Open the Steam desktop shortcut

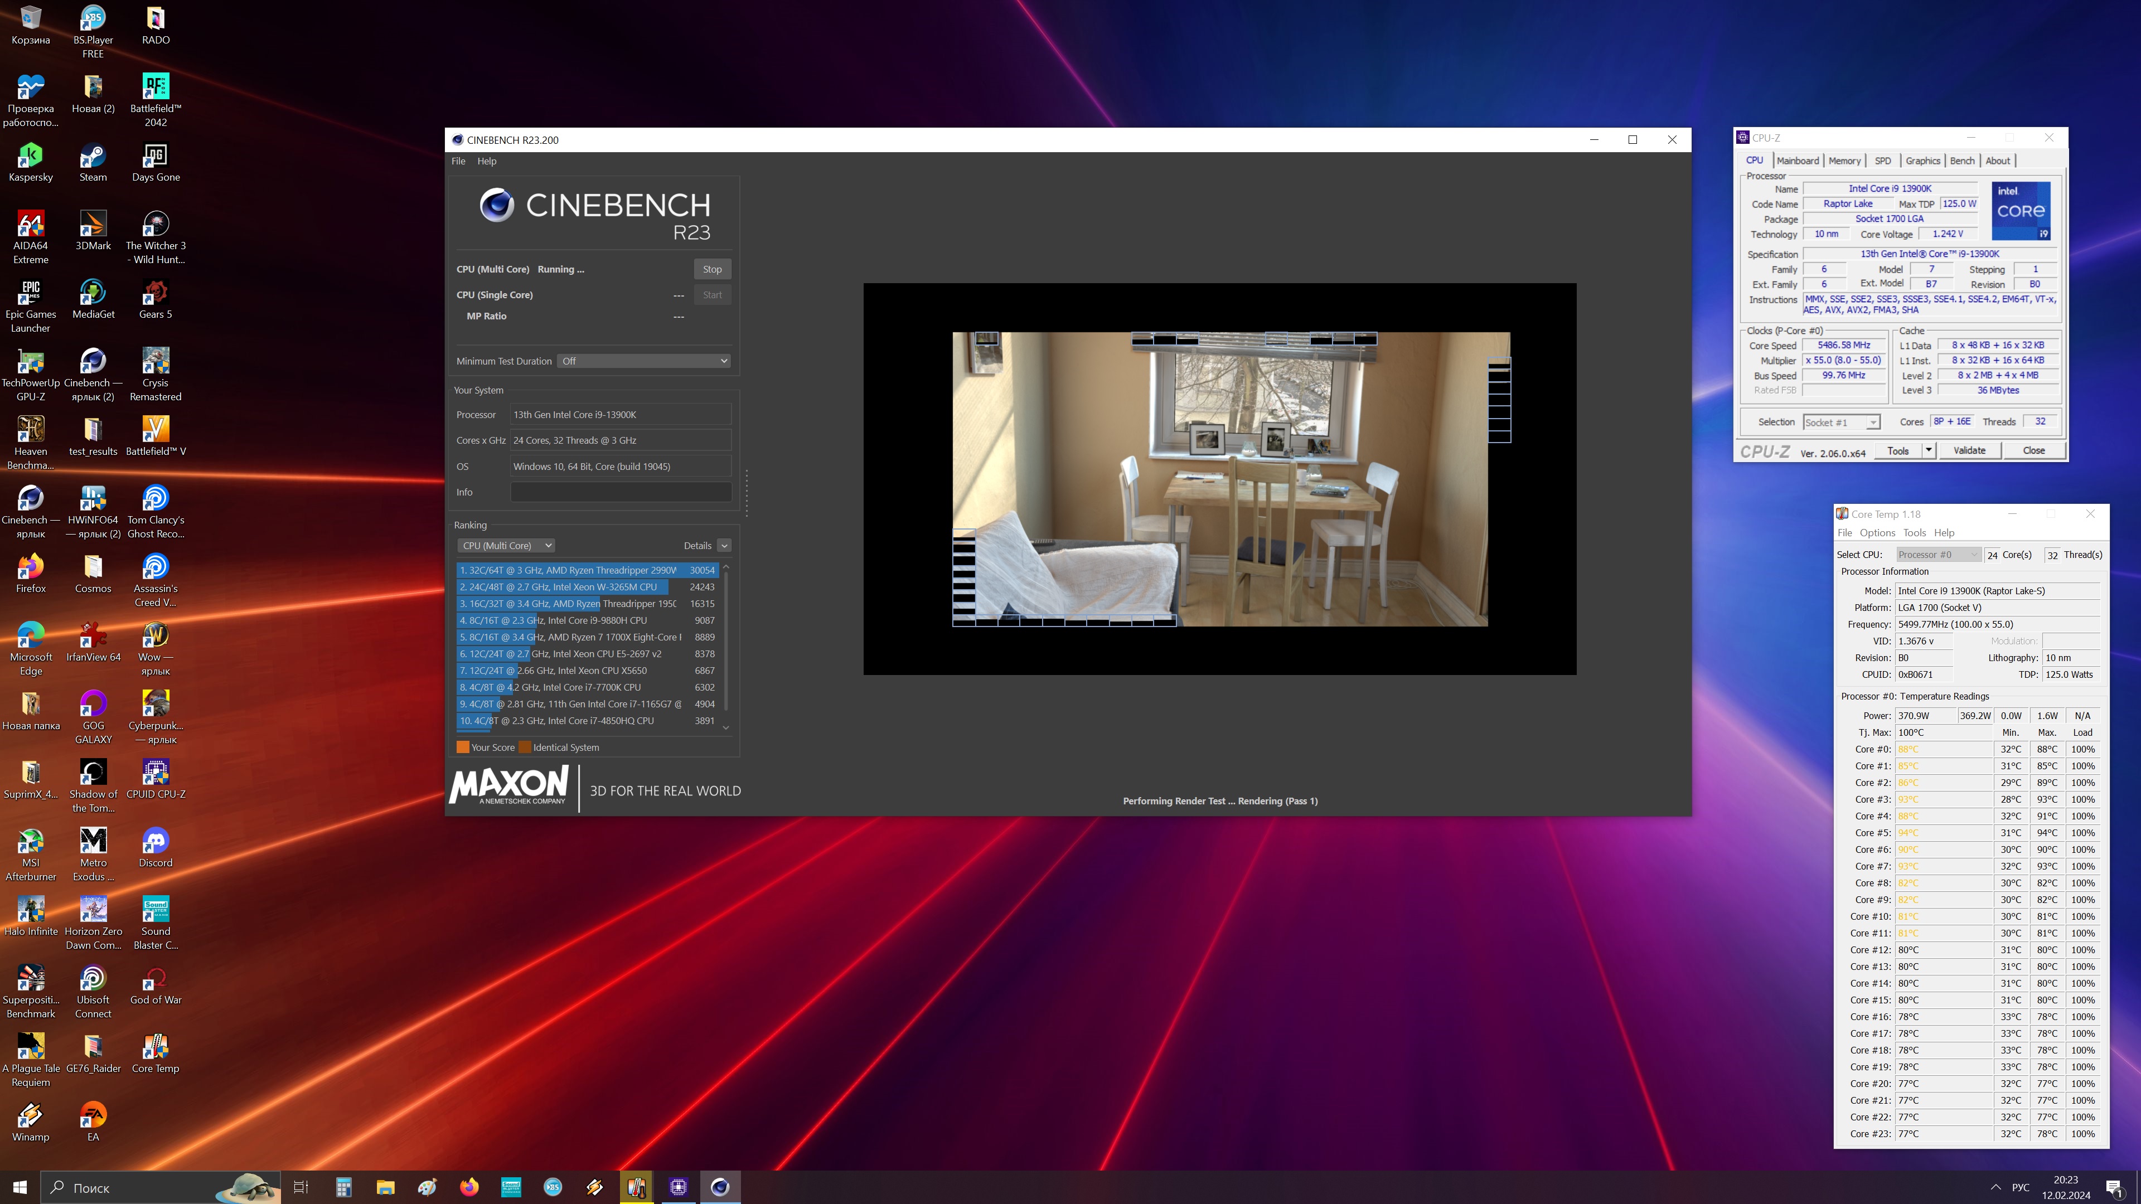coord(93,156)
